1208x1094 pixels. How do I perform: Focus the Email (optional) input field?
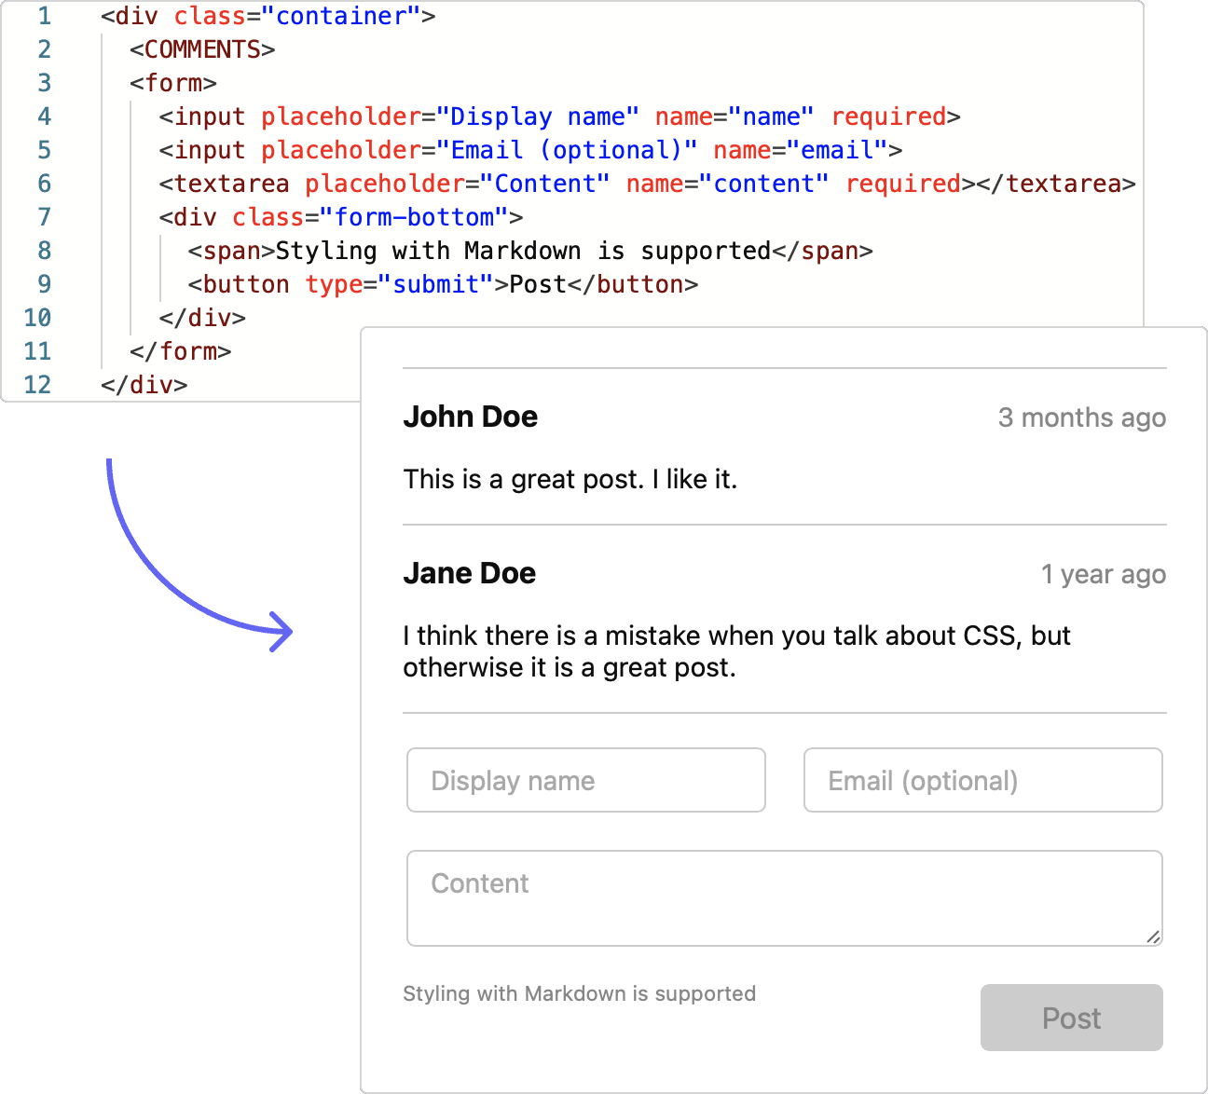pos(983,780)
